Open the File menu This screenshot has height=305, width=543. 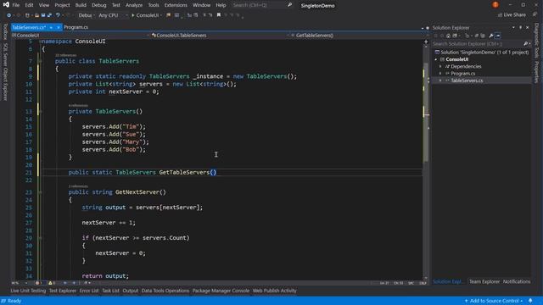point(16,5)
